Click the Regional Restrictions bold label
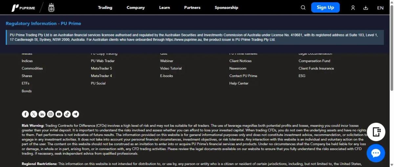The height and width of the screenshot is (167, 394). pos(39,164)
